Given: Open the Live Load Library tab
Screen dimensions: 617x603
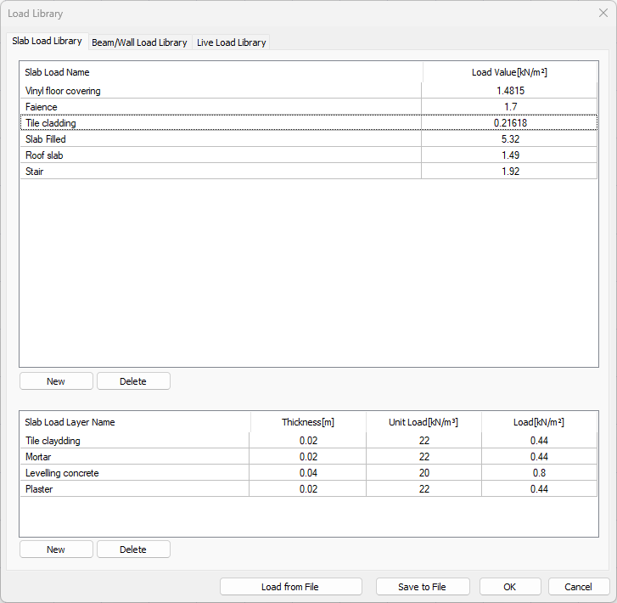Looking at the screenshot, I should [x=231, y=42].
